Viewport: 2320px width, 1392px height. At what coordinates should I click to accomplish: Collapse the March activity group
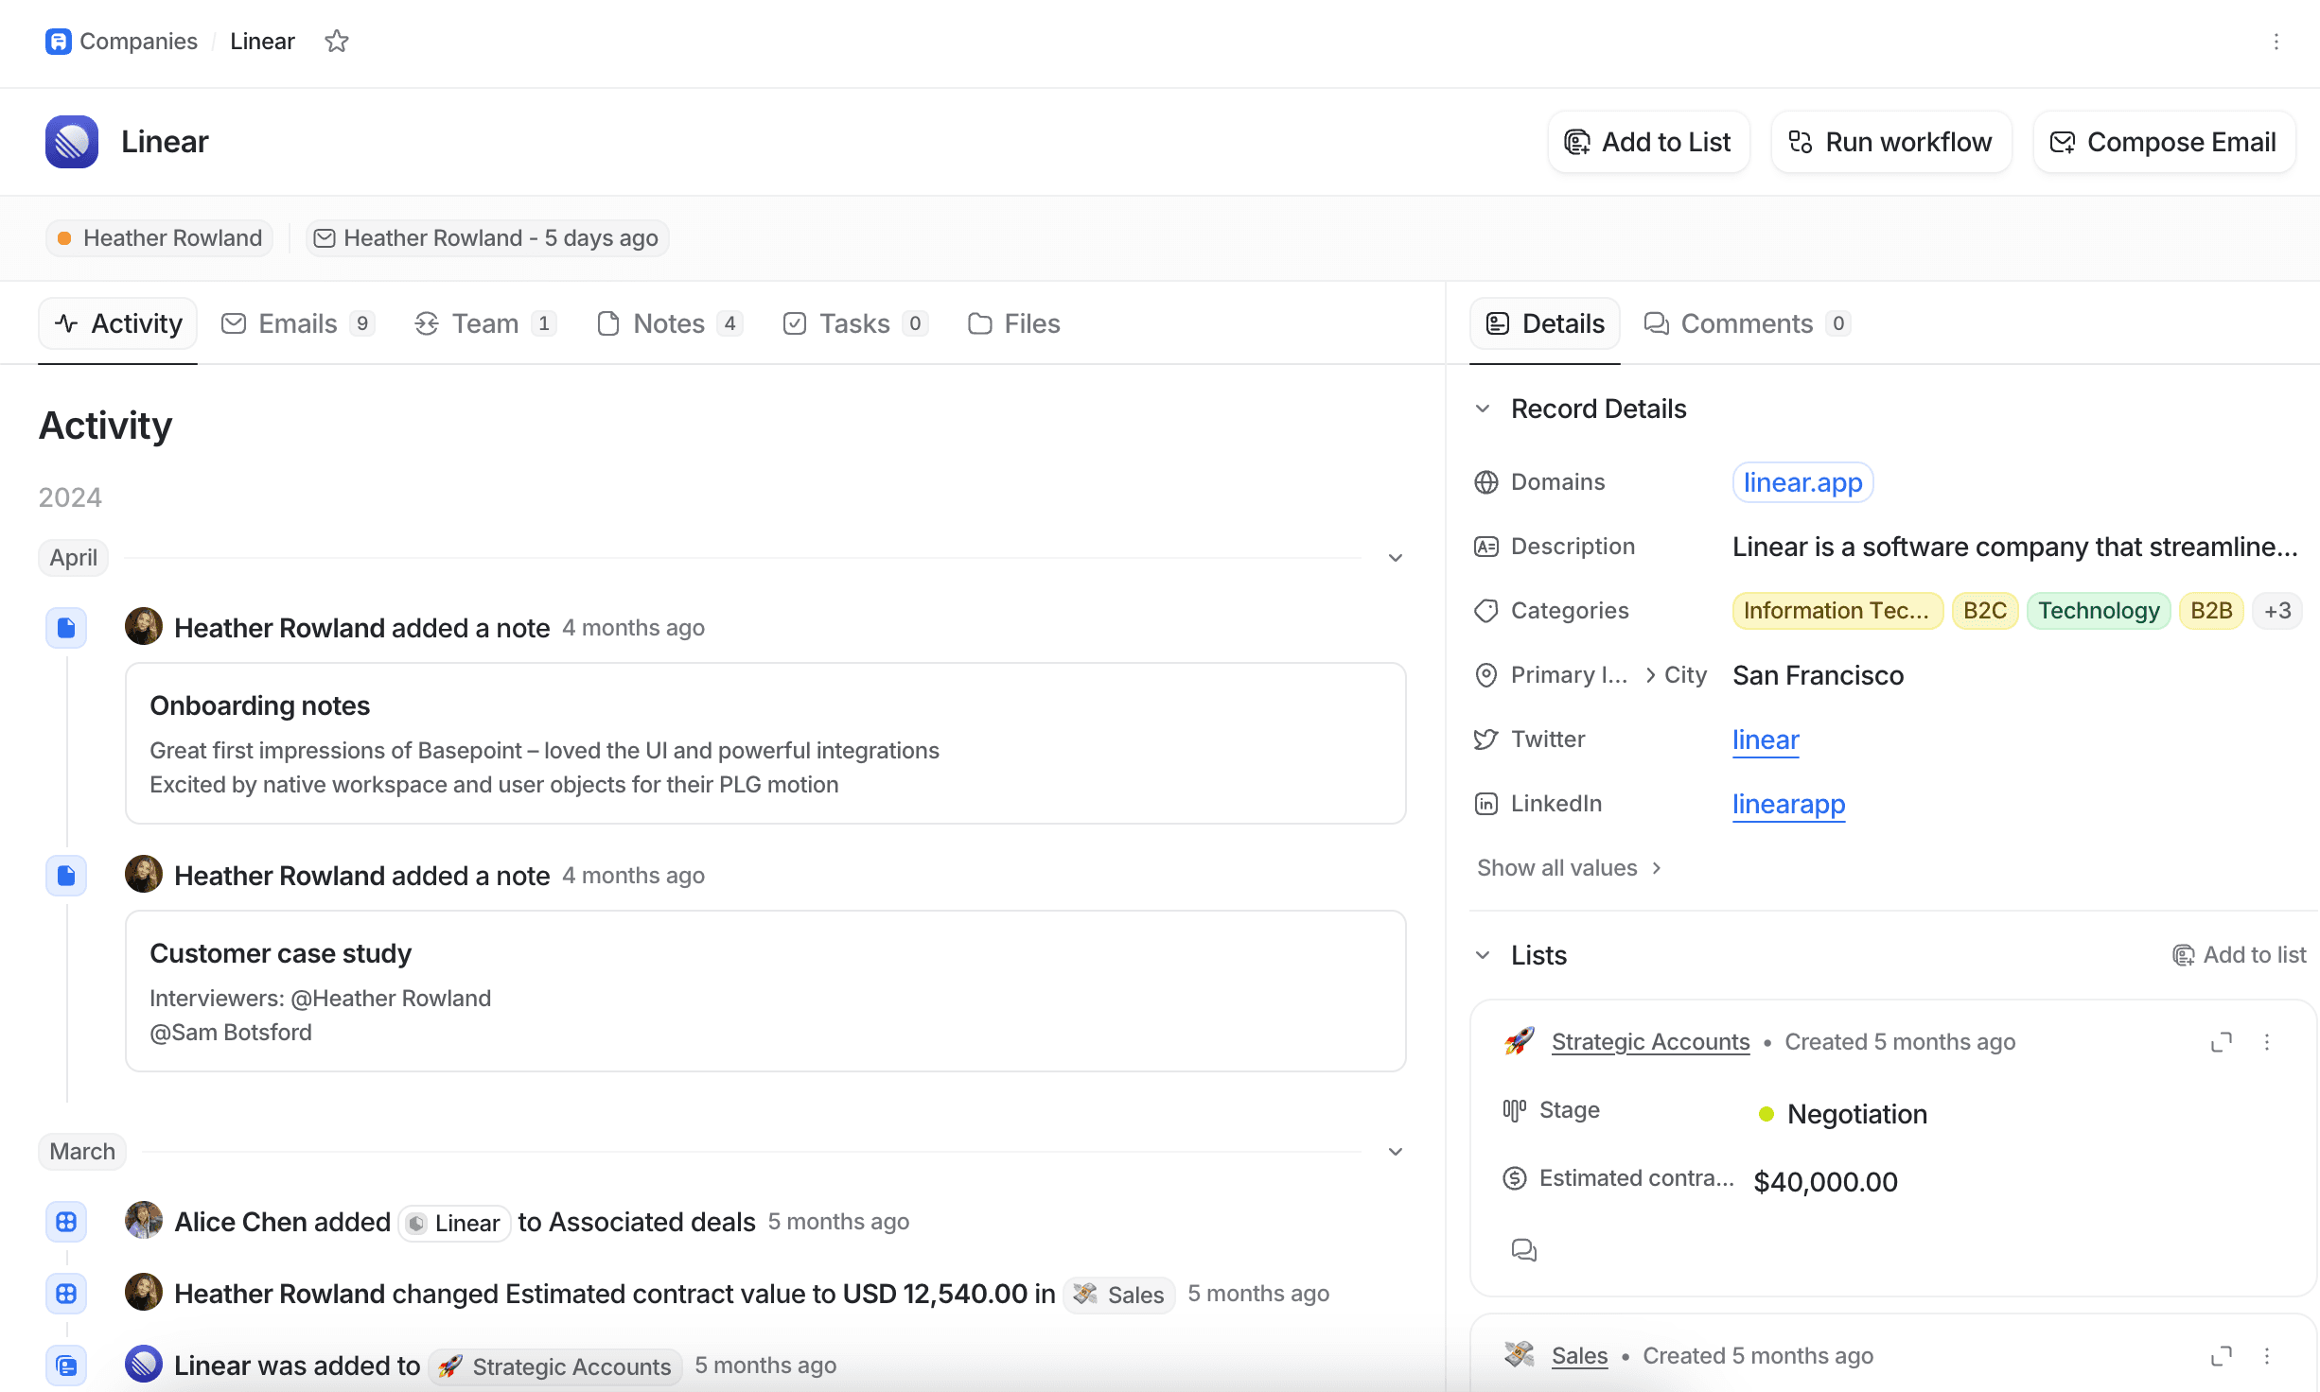[x=1396, y=1152]
